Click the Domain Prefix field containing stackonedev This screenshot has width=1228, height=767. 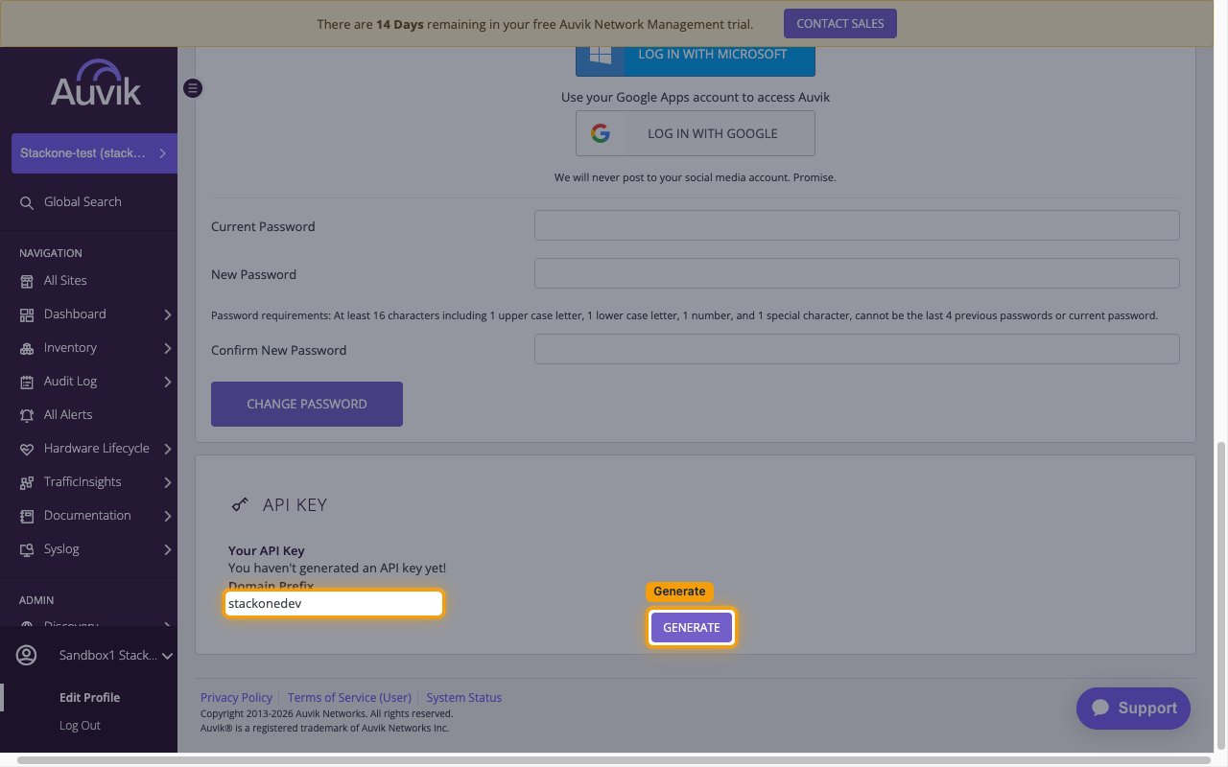[x=334, y=604]
